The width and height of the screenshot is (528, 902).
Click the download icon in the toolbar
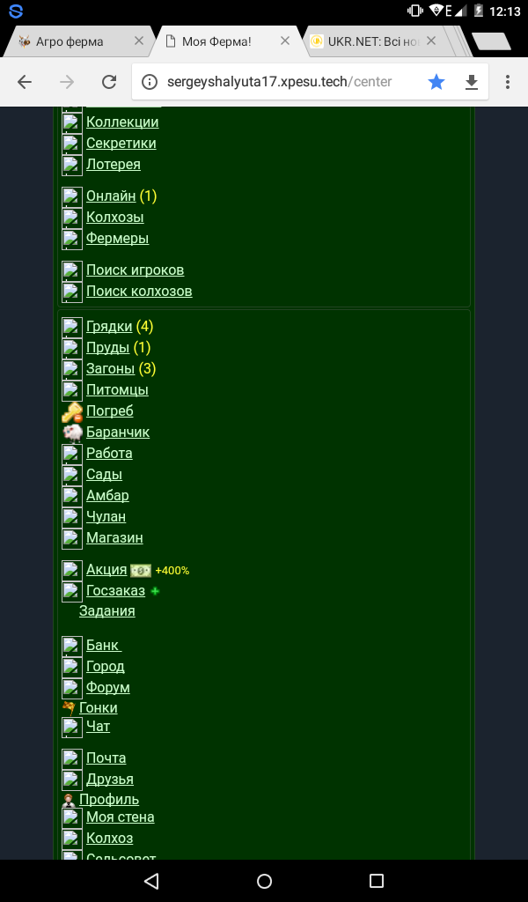pyautogui.click(x=472, y=82)
